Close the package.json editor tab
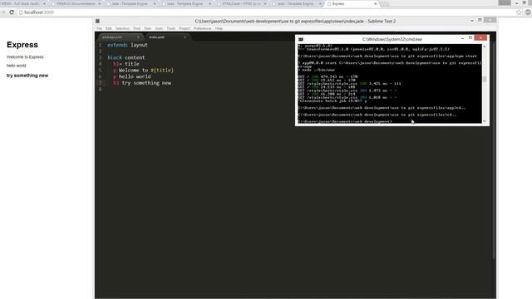532x299 pixels. [x=138, y=37]
